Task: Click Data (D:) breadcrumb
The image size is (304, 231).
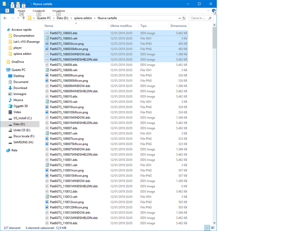Action: click(62, 18)
